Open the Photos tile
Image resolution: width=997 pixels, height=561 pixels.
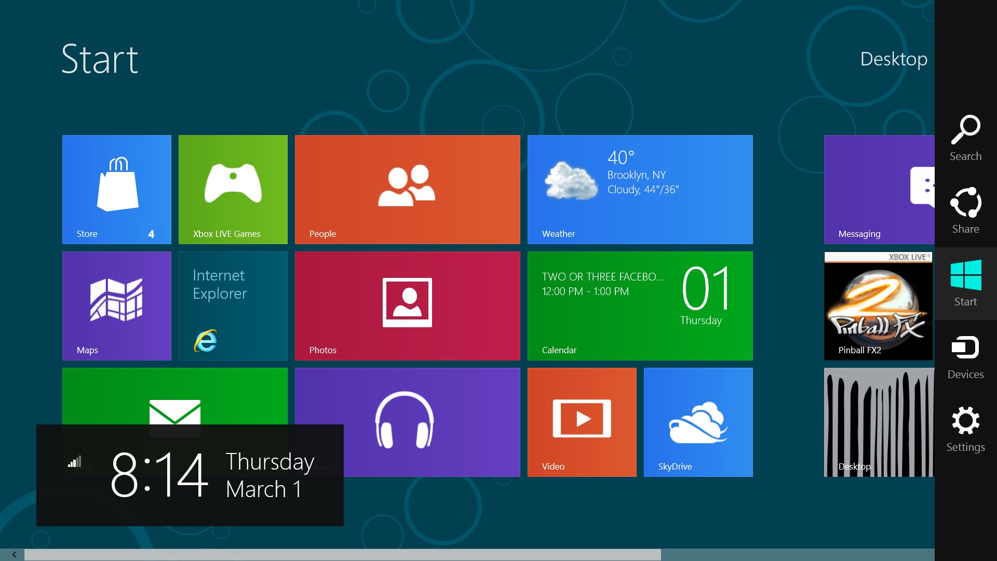407,305
